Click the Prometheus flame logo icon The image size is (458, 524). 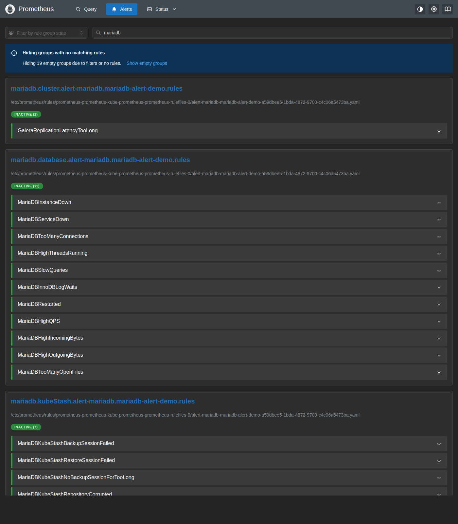click(10, 9)
